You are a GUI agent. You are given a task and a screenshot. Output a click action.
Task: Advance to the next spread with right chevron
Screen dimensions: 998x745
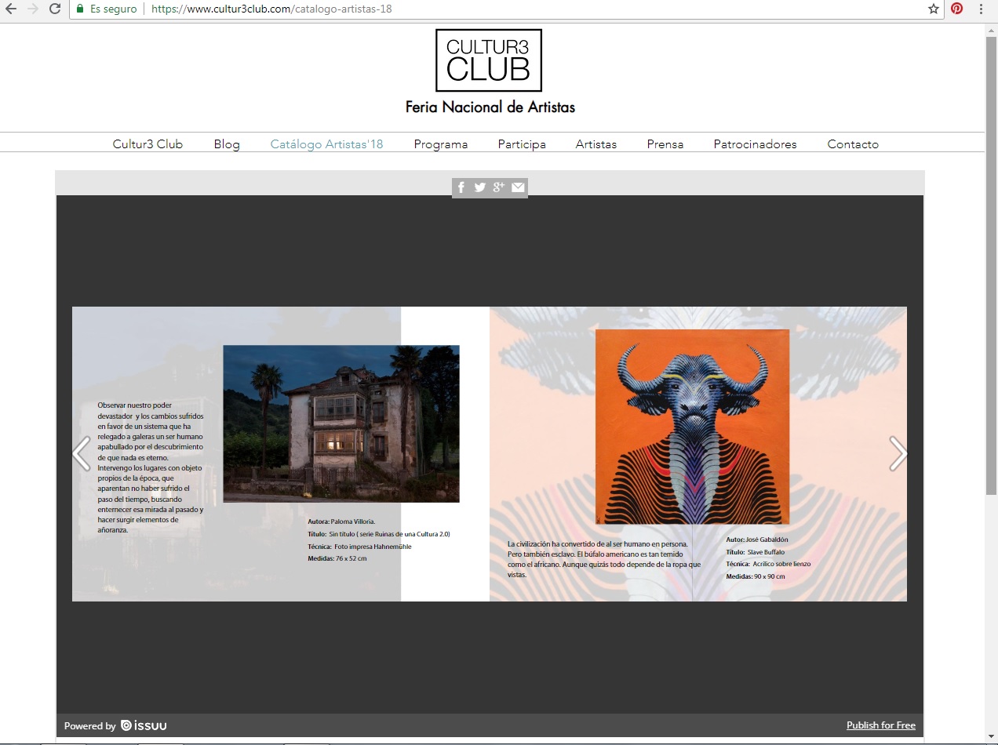click(898, 453)
